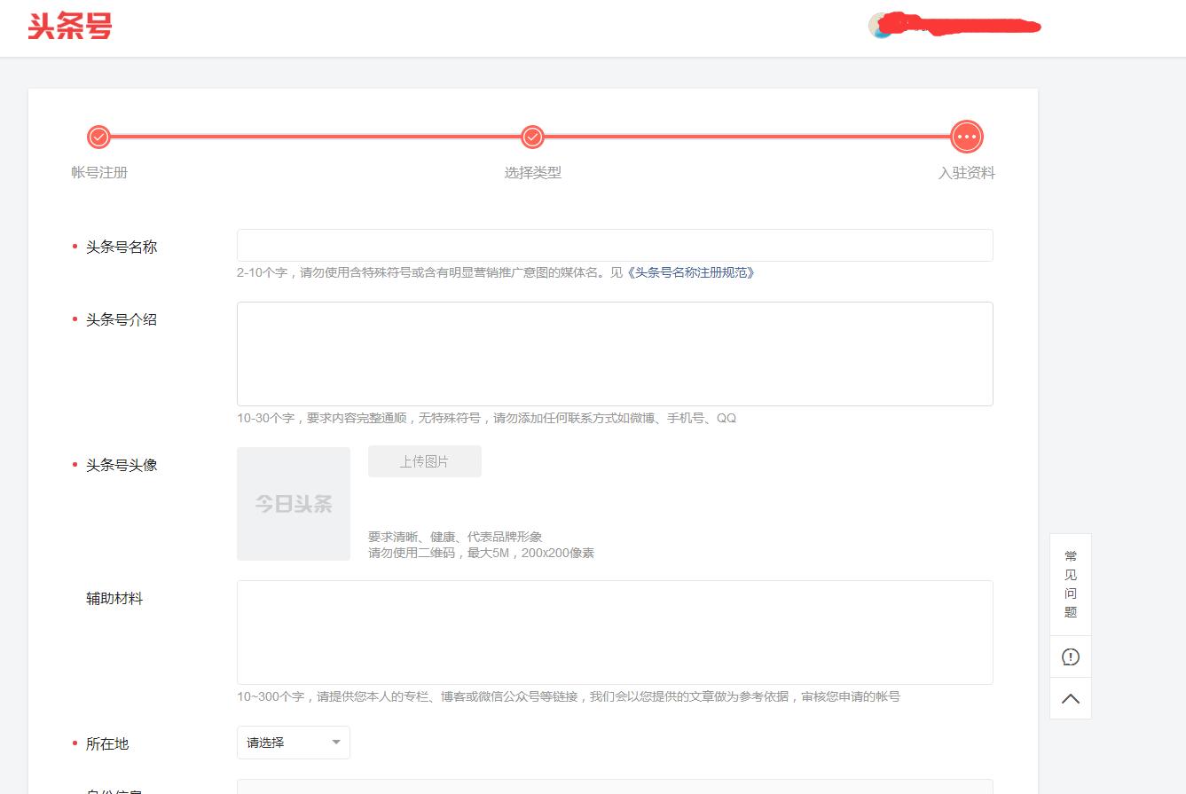Viewport: 1186px width, 794px height.
Task: Click the 帐号注册 completed checkmark circle
Action: (x=98, y=137)
